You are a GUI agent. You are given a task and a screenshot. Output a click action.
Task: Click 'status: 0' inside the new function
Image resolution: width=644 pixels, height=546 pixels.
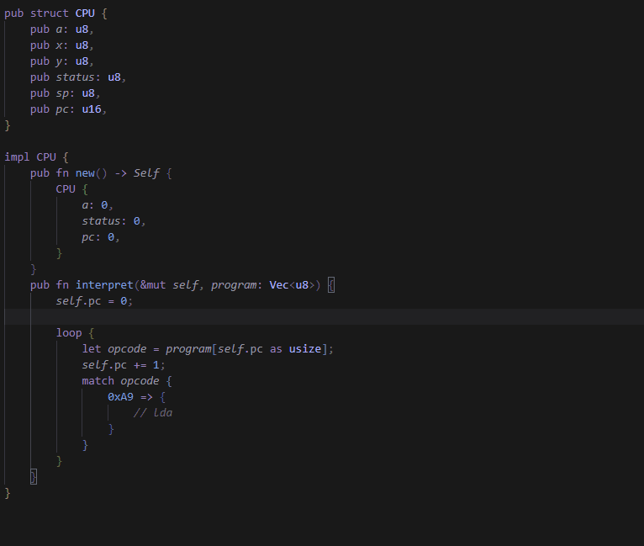[113, 221]
